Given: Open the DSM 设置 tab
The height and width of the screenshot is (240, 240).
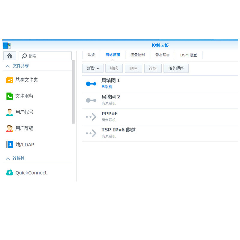Looking at the screenshot, I should [189, 55].
